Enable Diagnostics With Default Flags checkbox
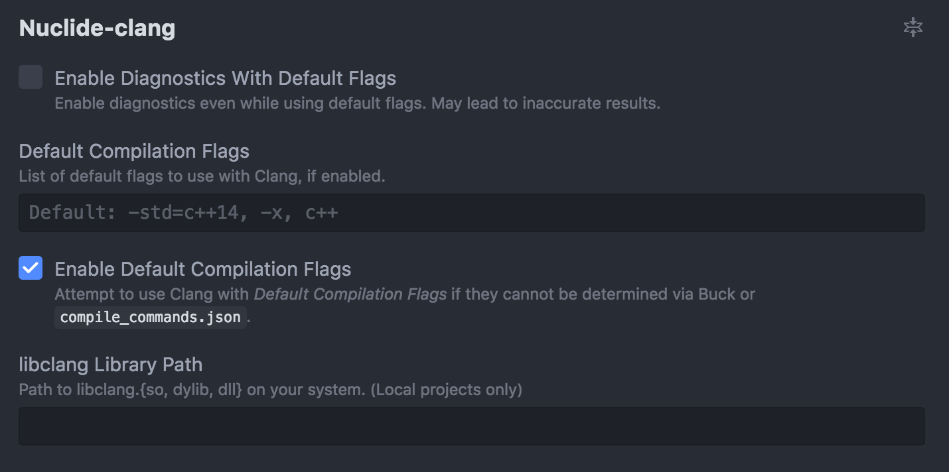The image size is (949, 472). click(31, 77)
